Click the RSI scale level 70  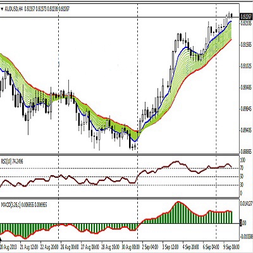coord(242,168)
